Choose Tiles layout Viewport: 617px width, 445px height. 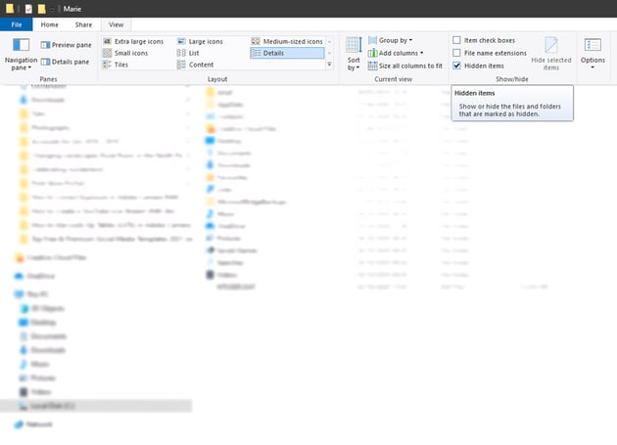point(116,65)
